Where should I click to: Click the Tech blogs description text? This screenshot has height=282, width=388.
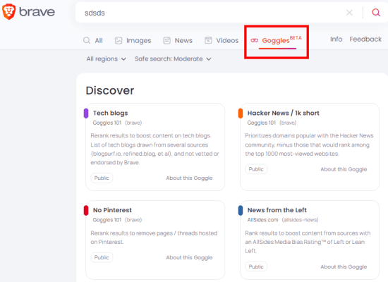tap(154, 149)
